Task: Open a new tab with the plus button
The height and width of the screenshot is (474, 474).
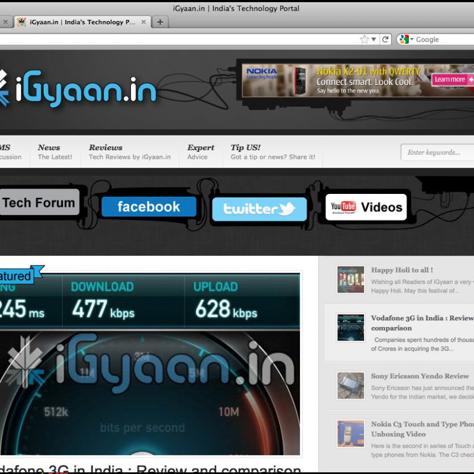Action: click(160, 22)
